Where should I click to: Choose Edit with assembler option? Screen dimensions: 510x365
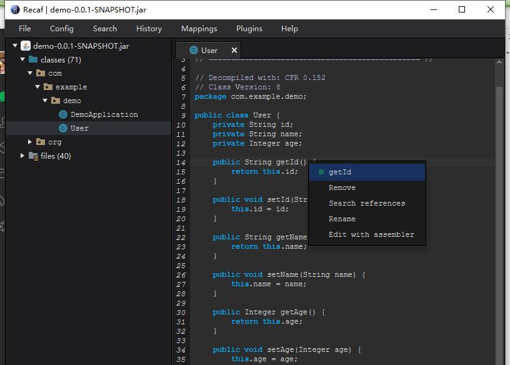[x=367, y=234]
